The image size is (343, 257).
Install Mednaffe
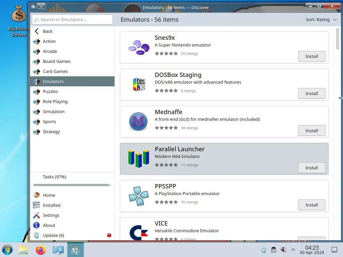312,131
